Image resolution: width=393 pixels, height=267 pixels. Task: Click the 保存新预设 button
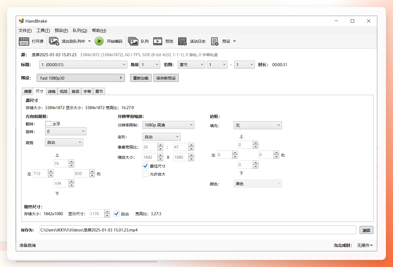pyautogui.click(x=166, y=78)
